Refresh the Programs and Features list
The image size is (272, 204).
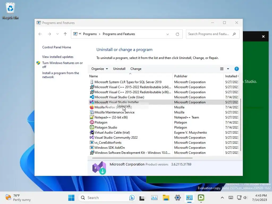point(177,34)
